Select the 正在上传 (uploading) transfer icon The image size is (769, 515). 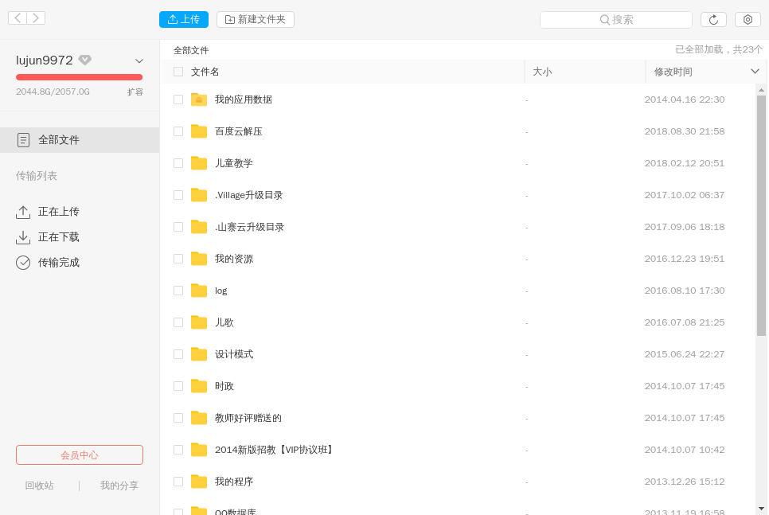[23, 211]
